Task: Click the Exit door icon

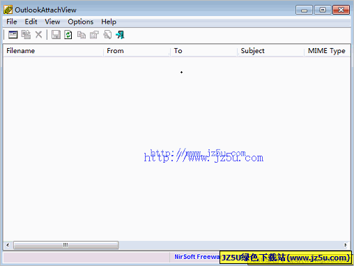Action: click(x=120, y=35)
